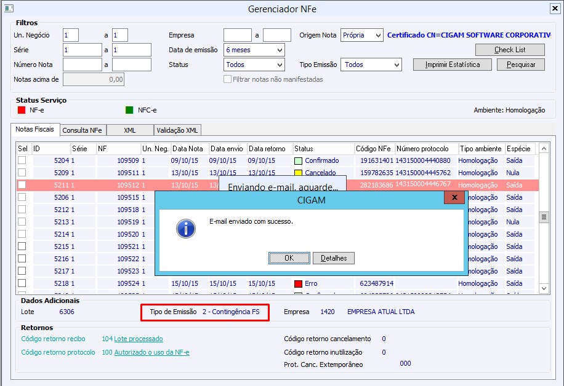Click the second Número Nota input field

(132, 65)
